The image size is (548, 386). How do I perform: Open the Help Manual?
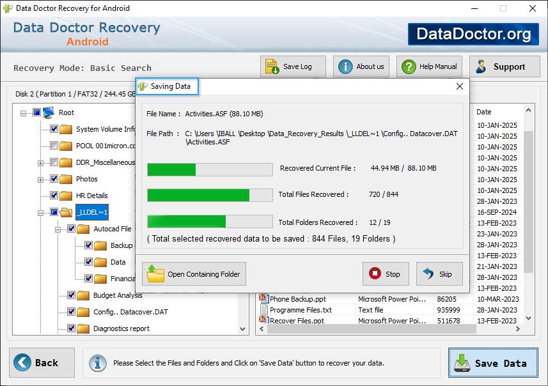(x=429, y=66)
